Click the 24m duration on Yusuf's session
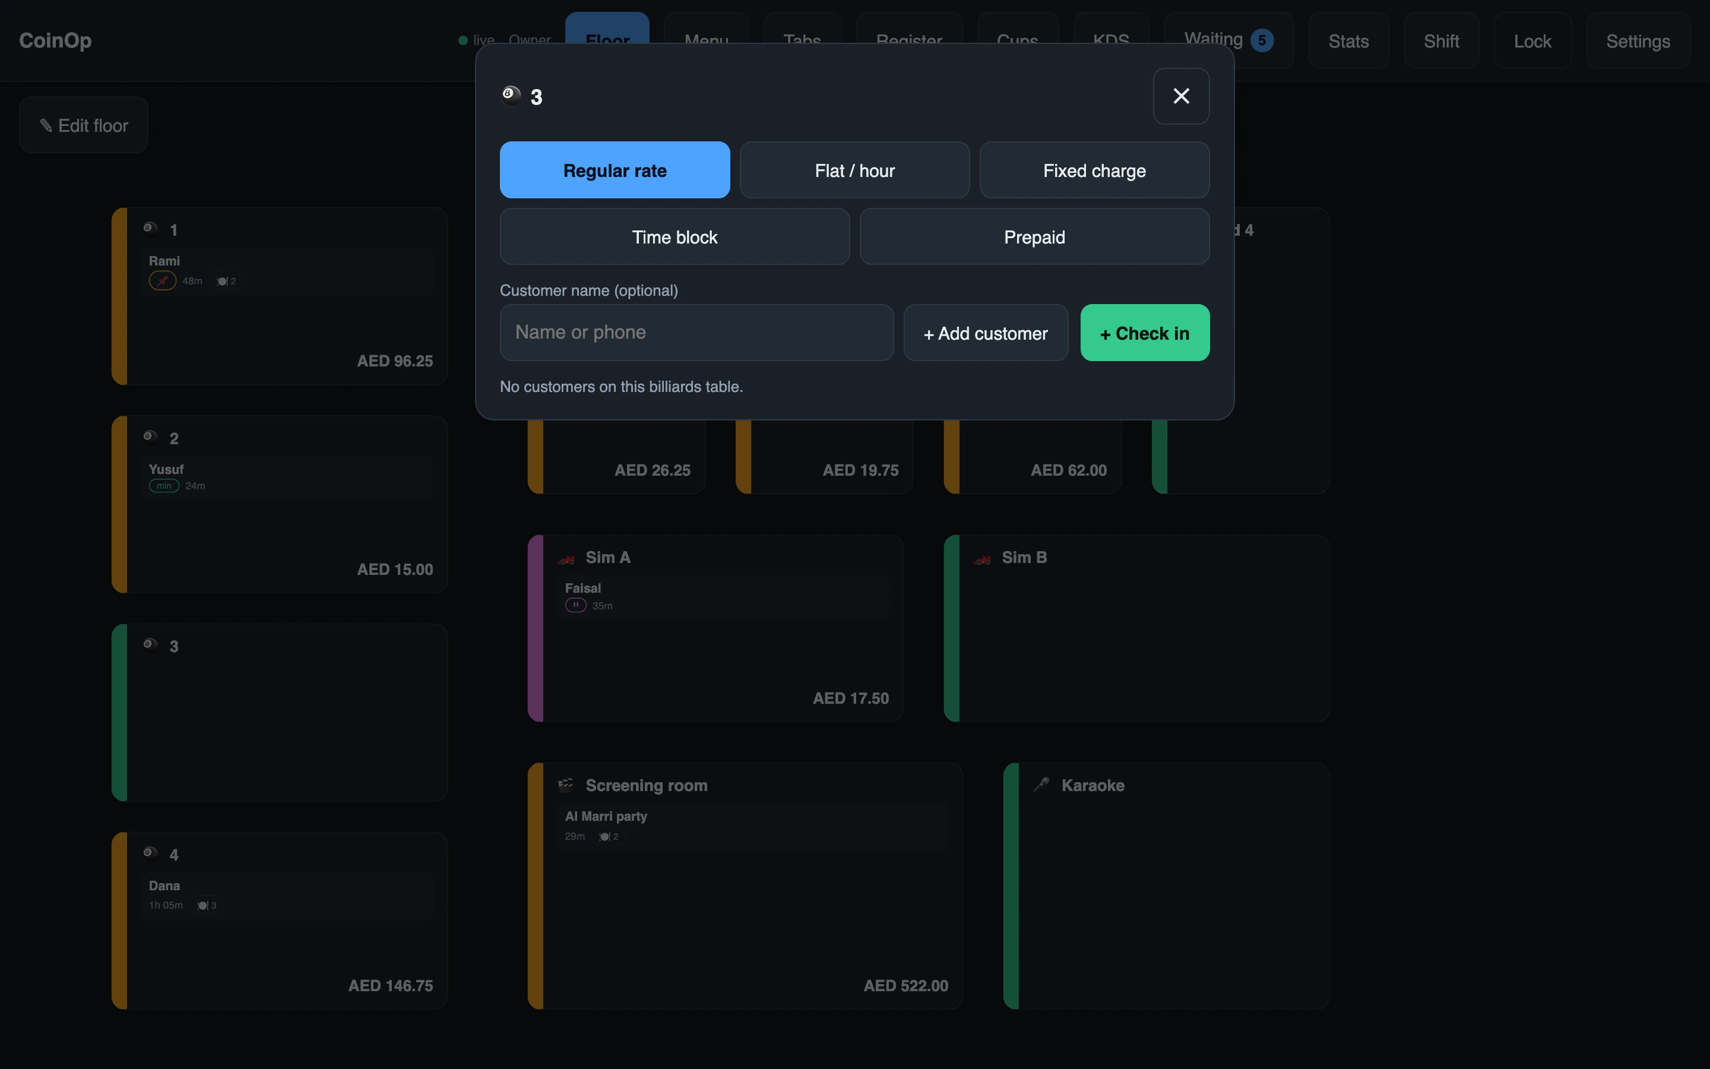This screenshot has width=1710, height=1069. 195,486
